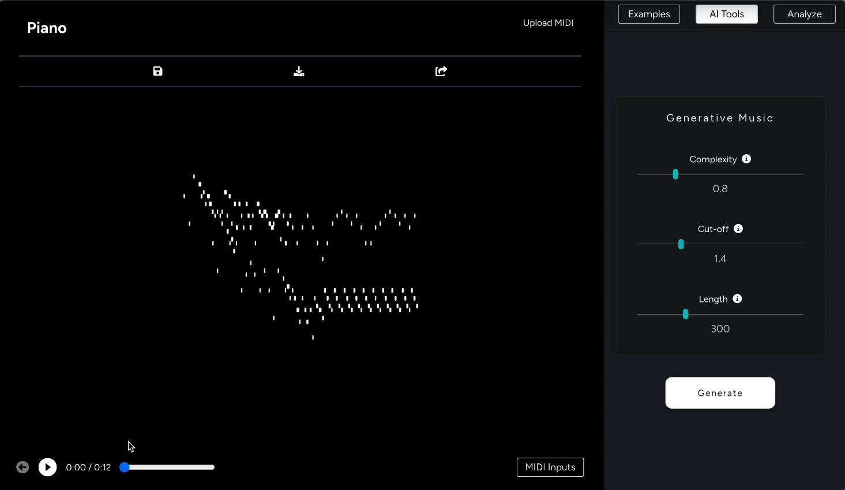Click the piano roll note visualization
Viewport: 845px width, 490px height.
tap(301, 257)
